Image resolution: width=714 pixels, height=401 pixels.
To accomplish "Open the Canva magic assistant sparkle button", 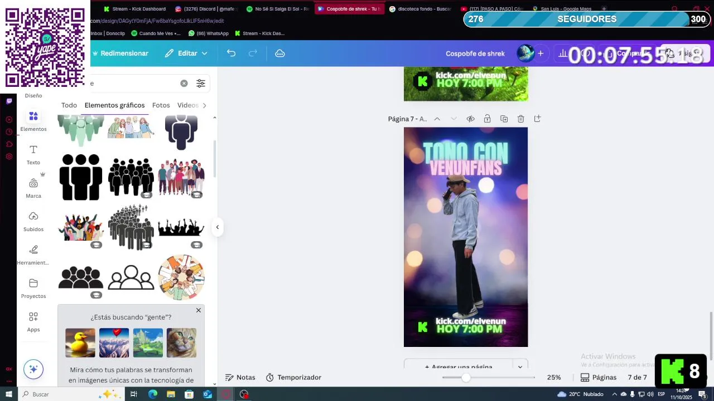I will click(x=33, y=369).
